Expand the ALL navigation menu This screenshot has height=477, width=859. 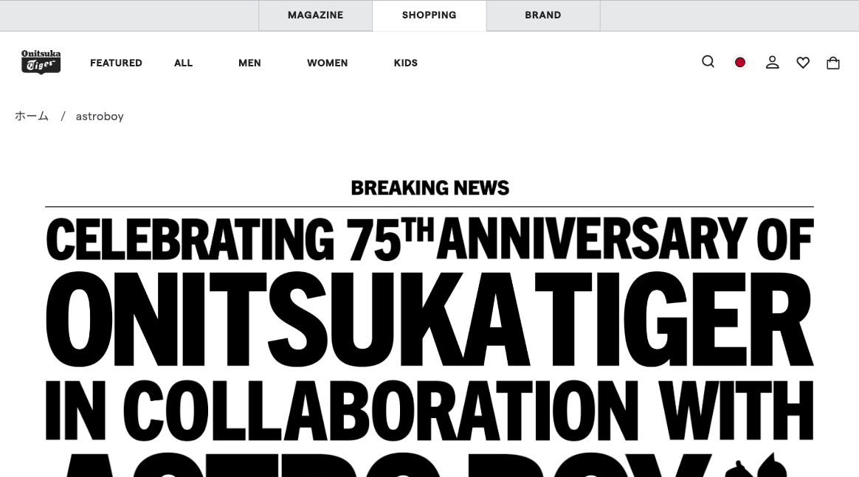coord(184,63)
